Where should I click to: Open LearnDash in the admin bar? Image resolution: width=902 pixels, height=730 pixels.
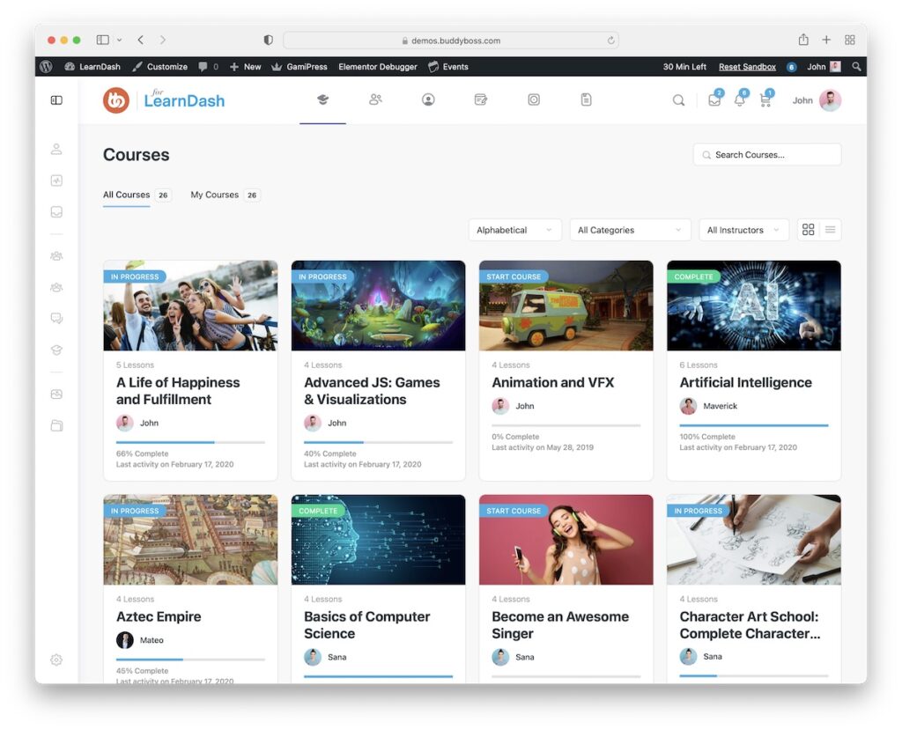click(x=92, y=67)
